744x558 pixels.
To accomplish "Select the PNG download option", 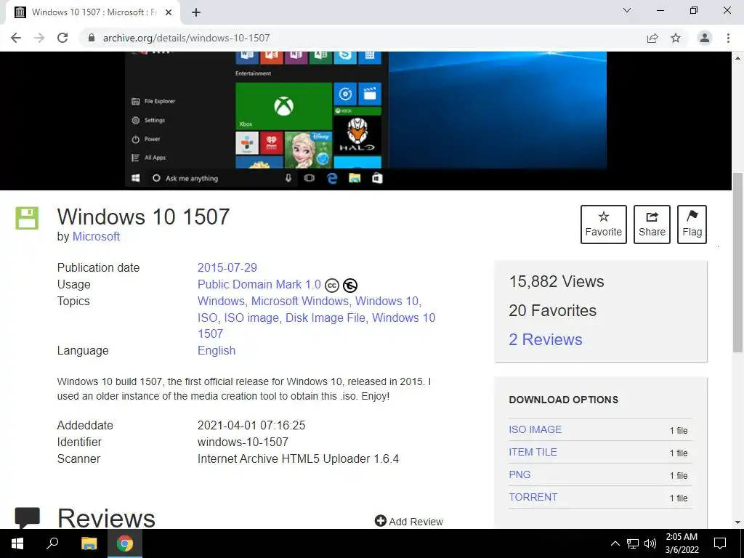I will pyautogui.click(x=519, y=474).
